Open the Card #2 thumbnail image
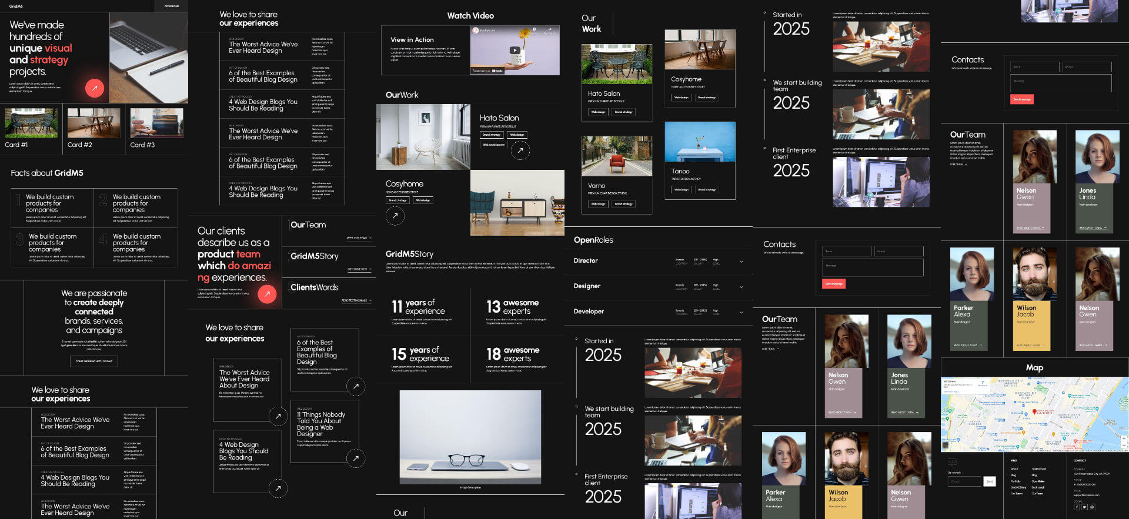 click(x=94, y=123)
